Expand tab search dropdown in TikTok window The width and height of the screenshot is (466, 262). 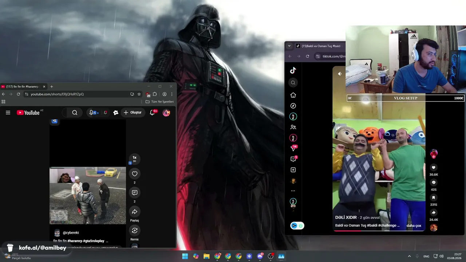click(x=289, y=46)
